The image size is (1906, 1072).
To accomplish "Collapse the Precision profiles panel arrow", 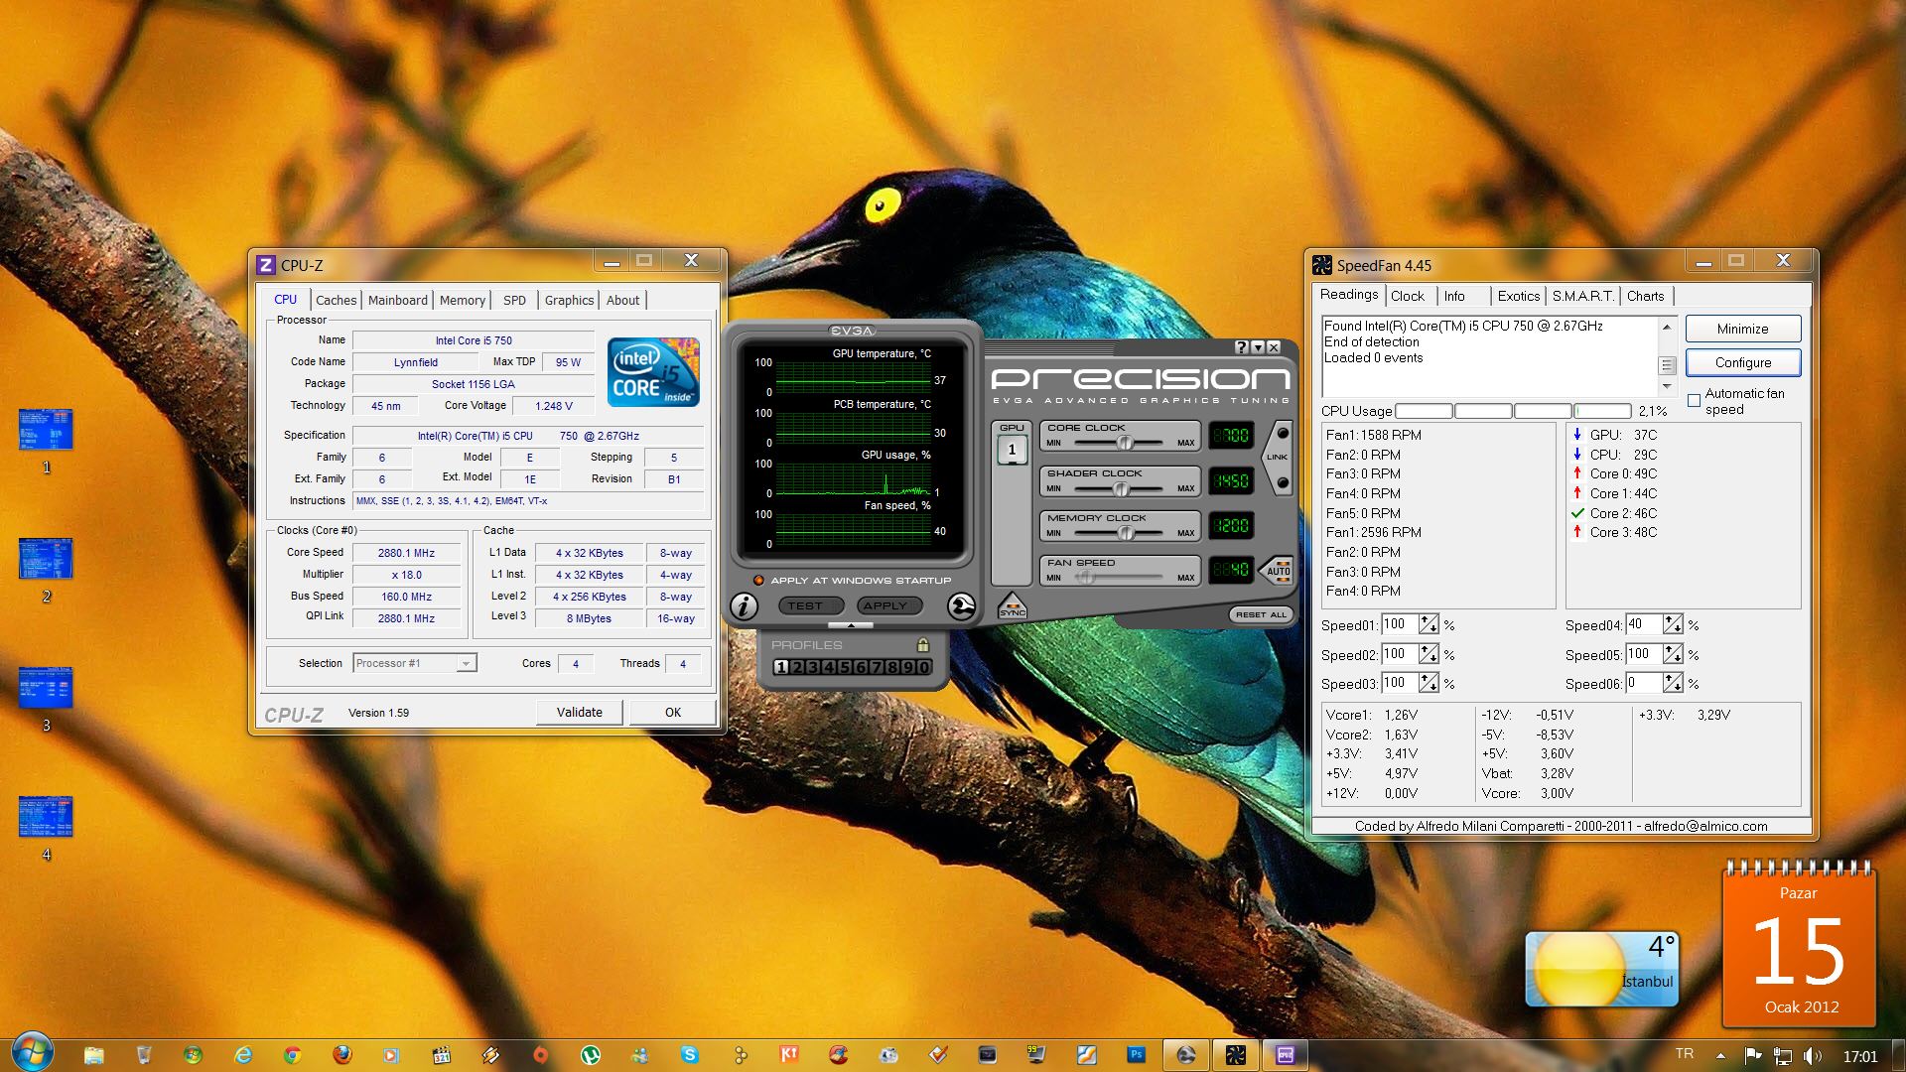I will (851, 625).
